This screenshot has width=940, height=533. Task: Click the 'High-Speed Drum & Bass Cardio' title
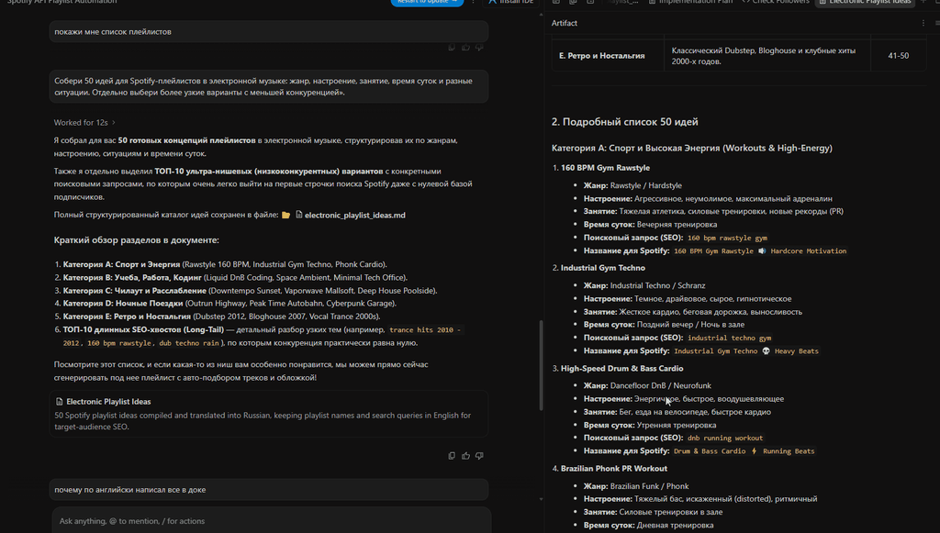(621, 368)
